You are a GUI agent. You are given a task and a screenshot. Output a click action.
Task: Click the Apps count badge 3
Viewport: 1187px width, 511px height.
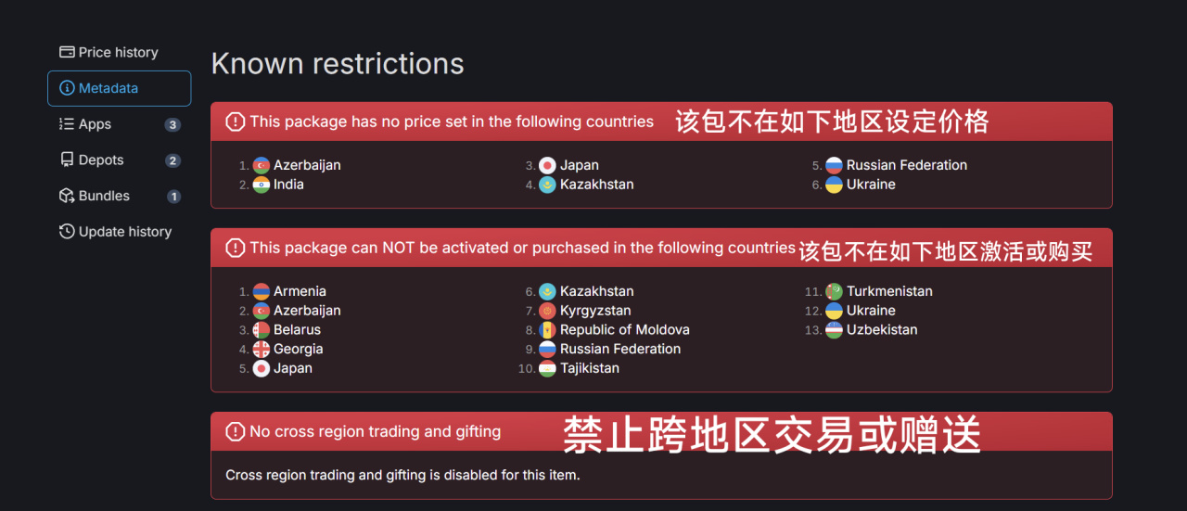point(172,124)
